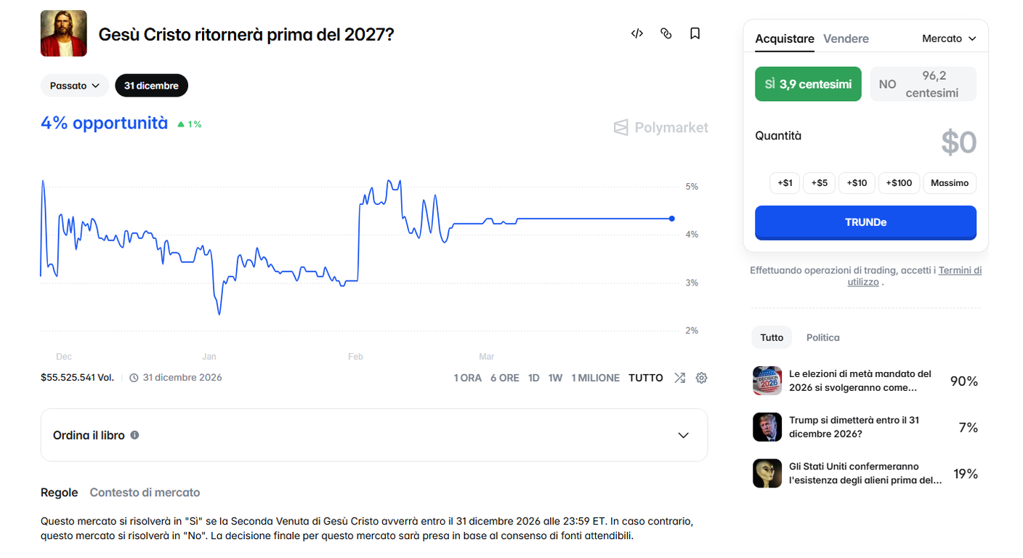Open the Contesto di mercato tab

pos(145,493)
